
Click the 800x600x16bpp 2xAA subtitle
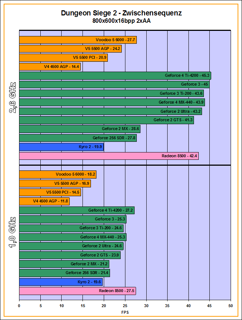tap(121, 21)
